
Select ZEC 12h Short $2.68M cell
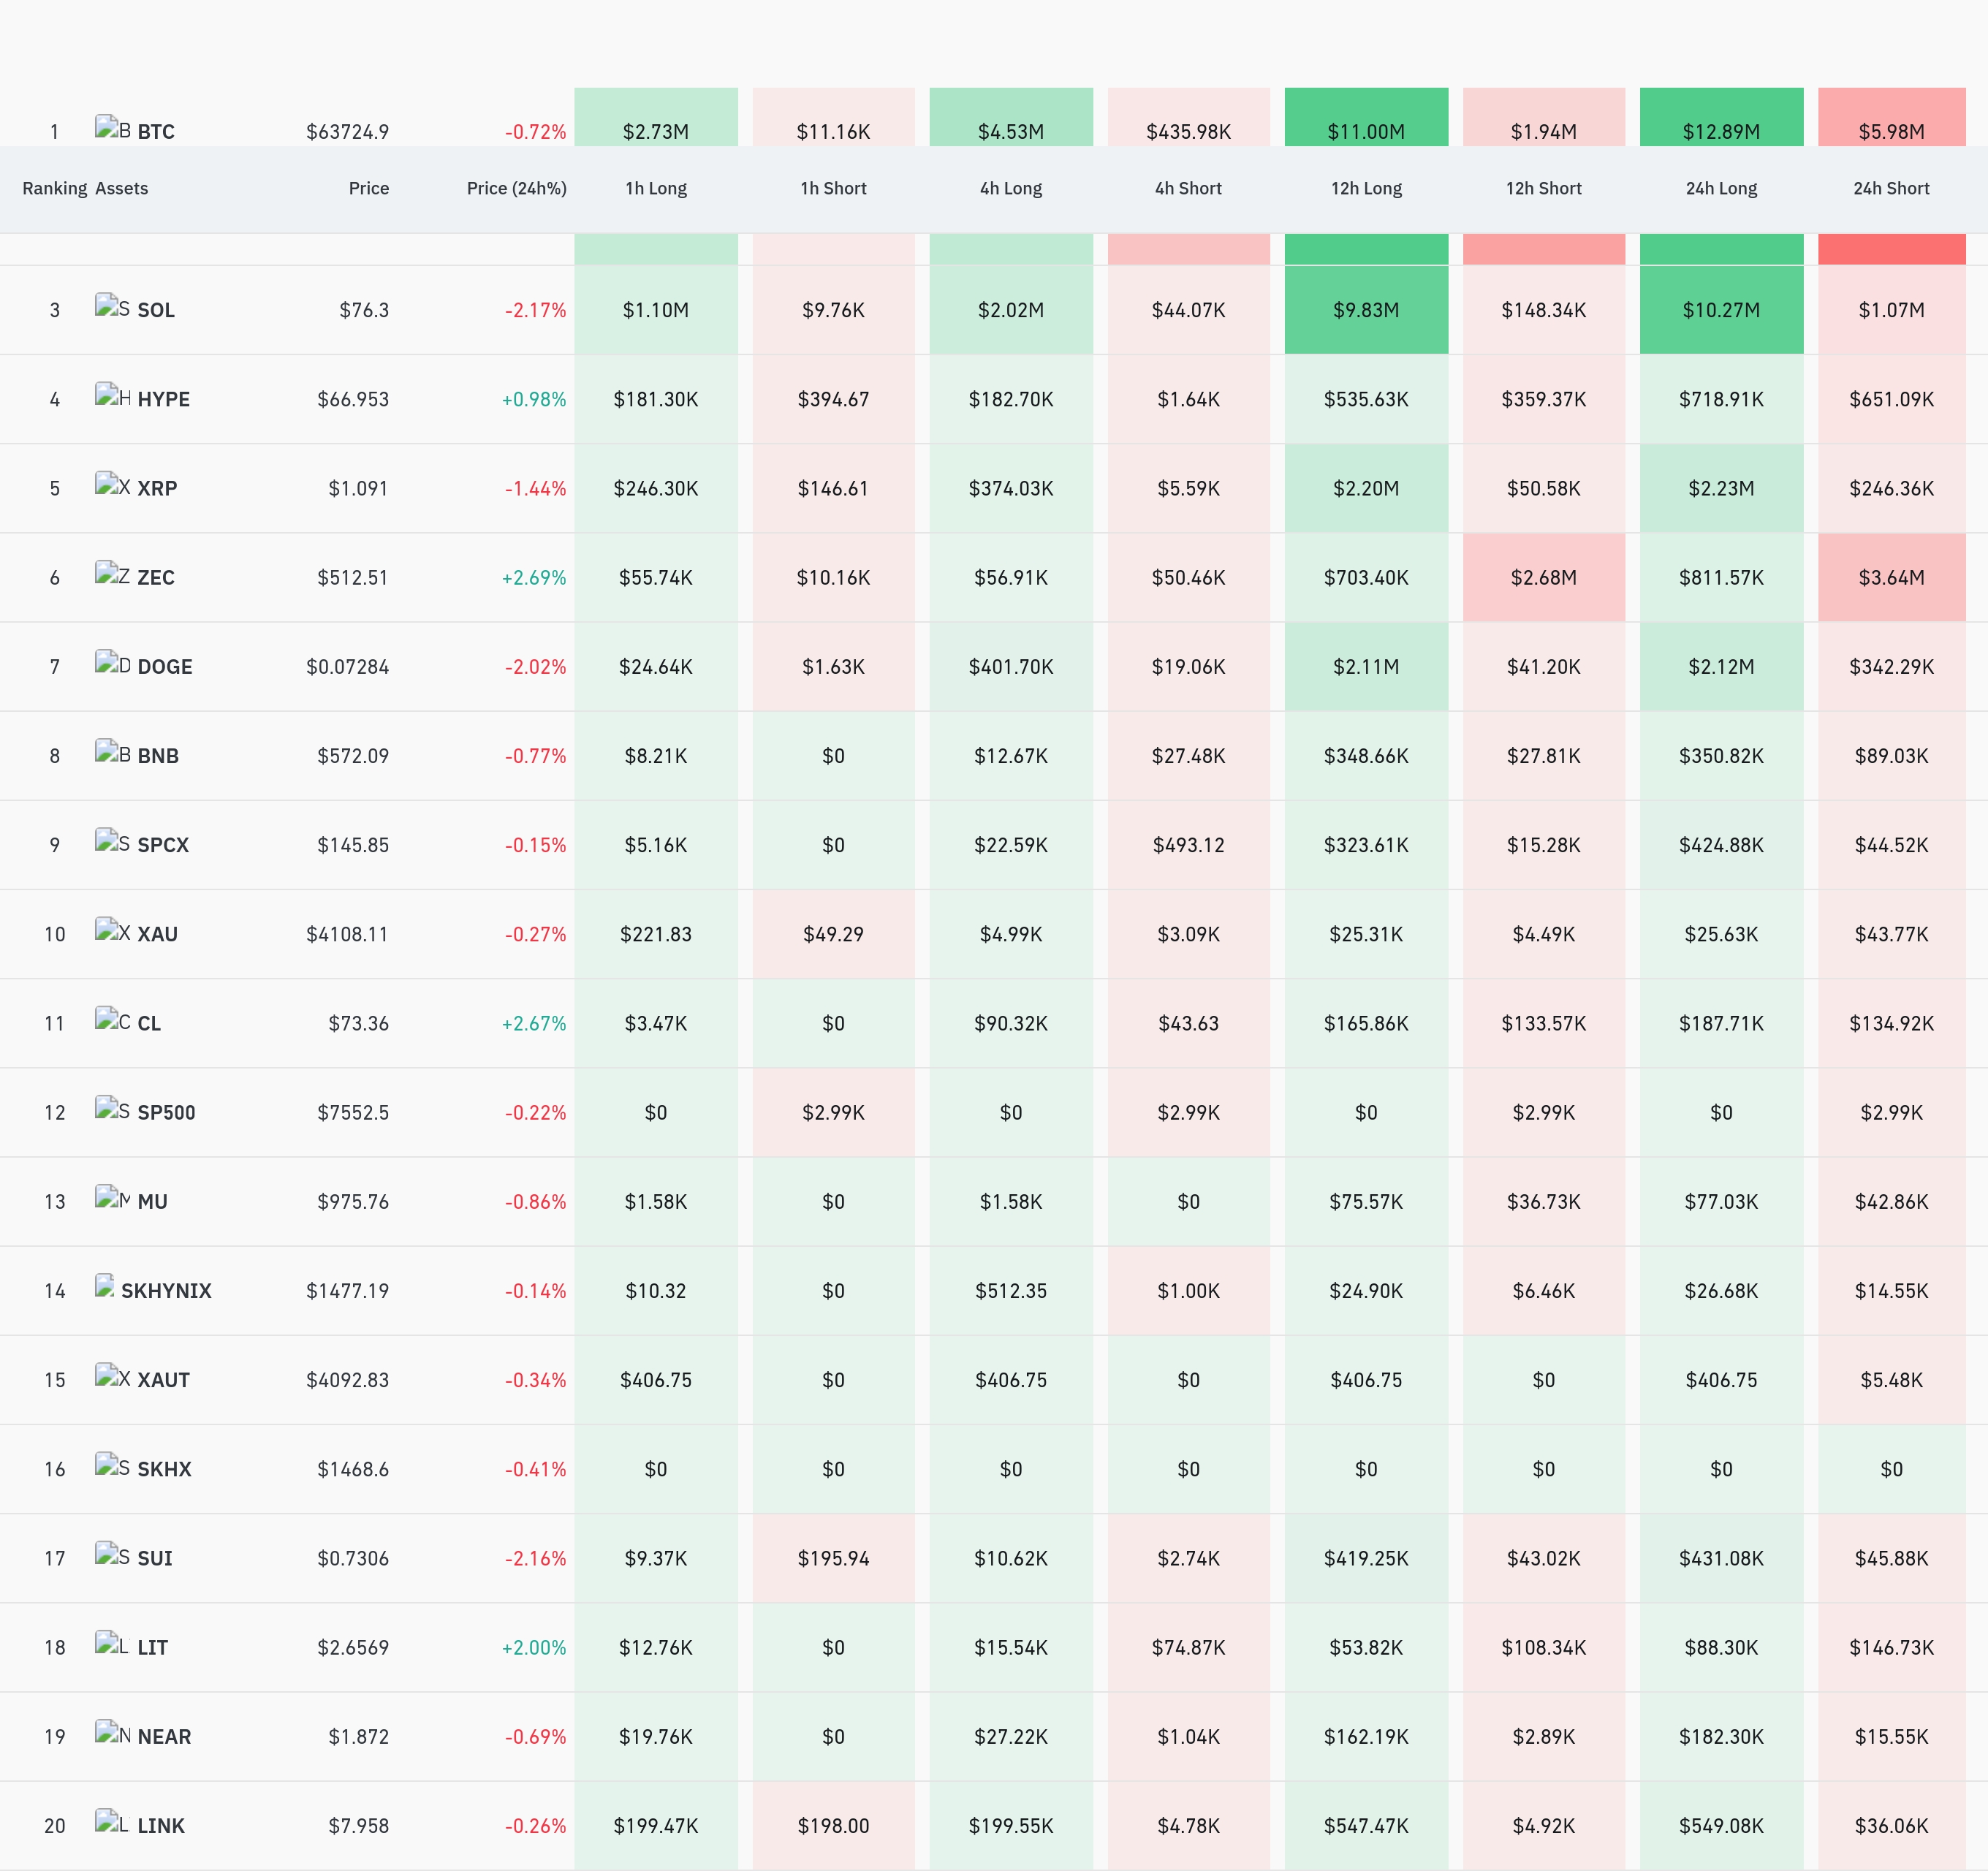pyautogui.click(x=1543, y=577)
